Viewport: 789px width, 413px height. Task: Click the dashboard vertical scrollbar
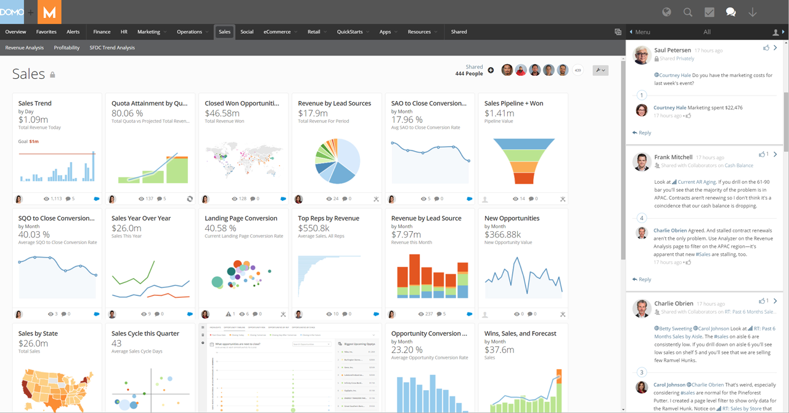tap(623, 154)
